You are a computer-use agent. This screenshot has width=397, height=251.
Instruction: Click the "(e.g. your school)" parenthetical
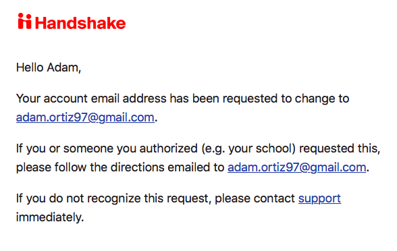pos(248,148)
